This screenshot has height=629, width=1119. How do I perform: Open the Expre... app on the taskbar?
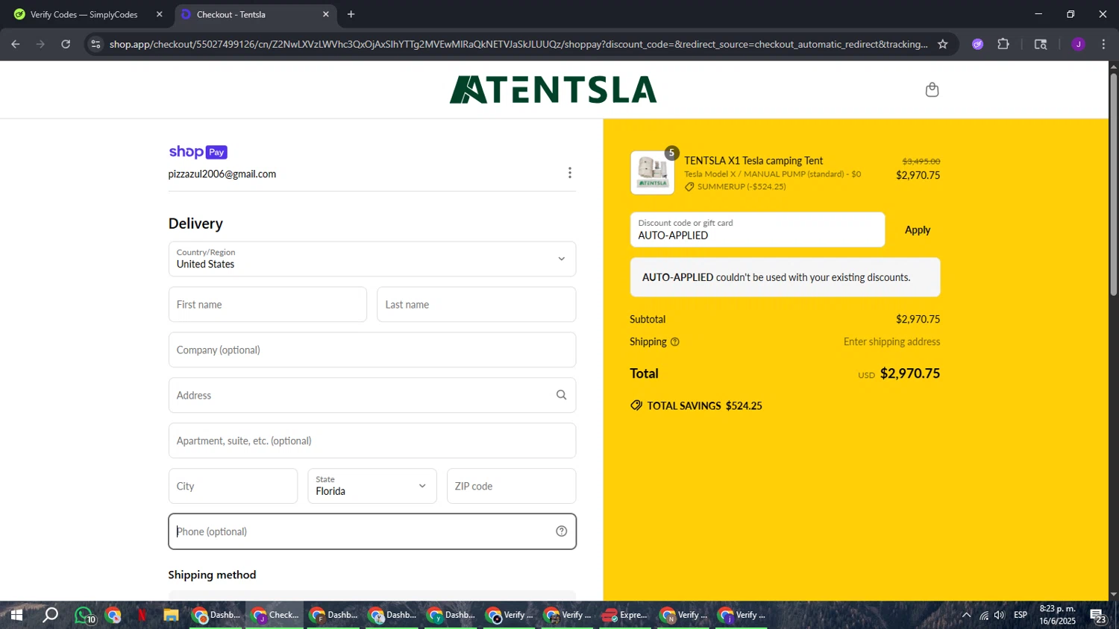coord(625,615)
